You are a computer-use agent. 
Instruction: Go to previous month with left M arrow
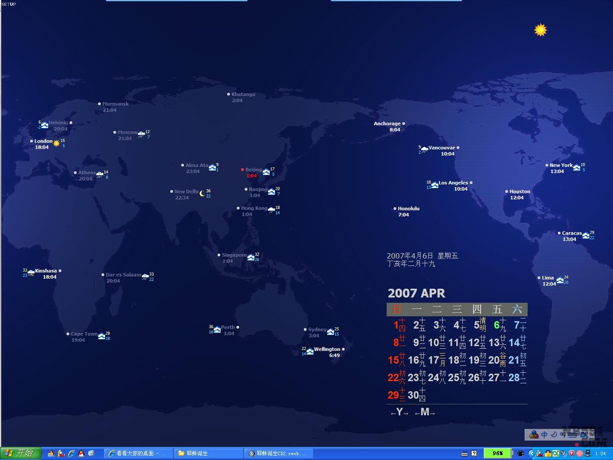[x=418, y=413]
